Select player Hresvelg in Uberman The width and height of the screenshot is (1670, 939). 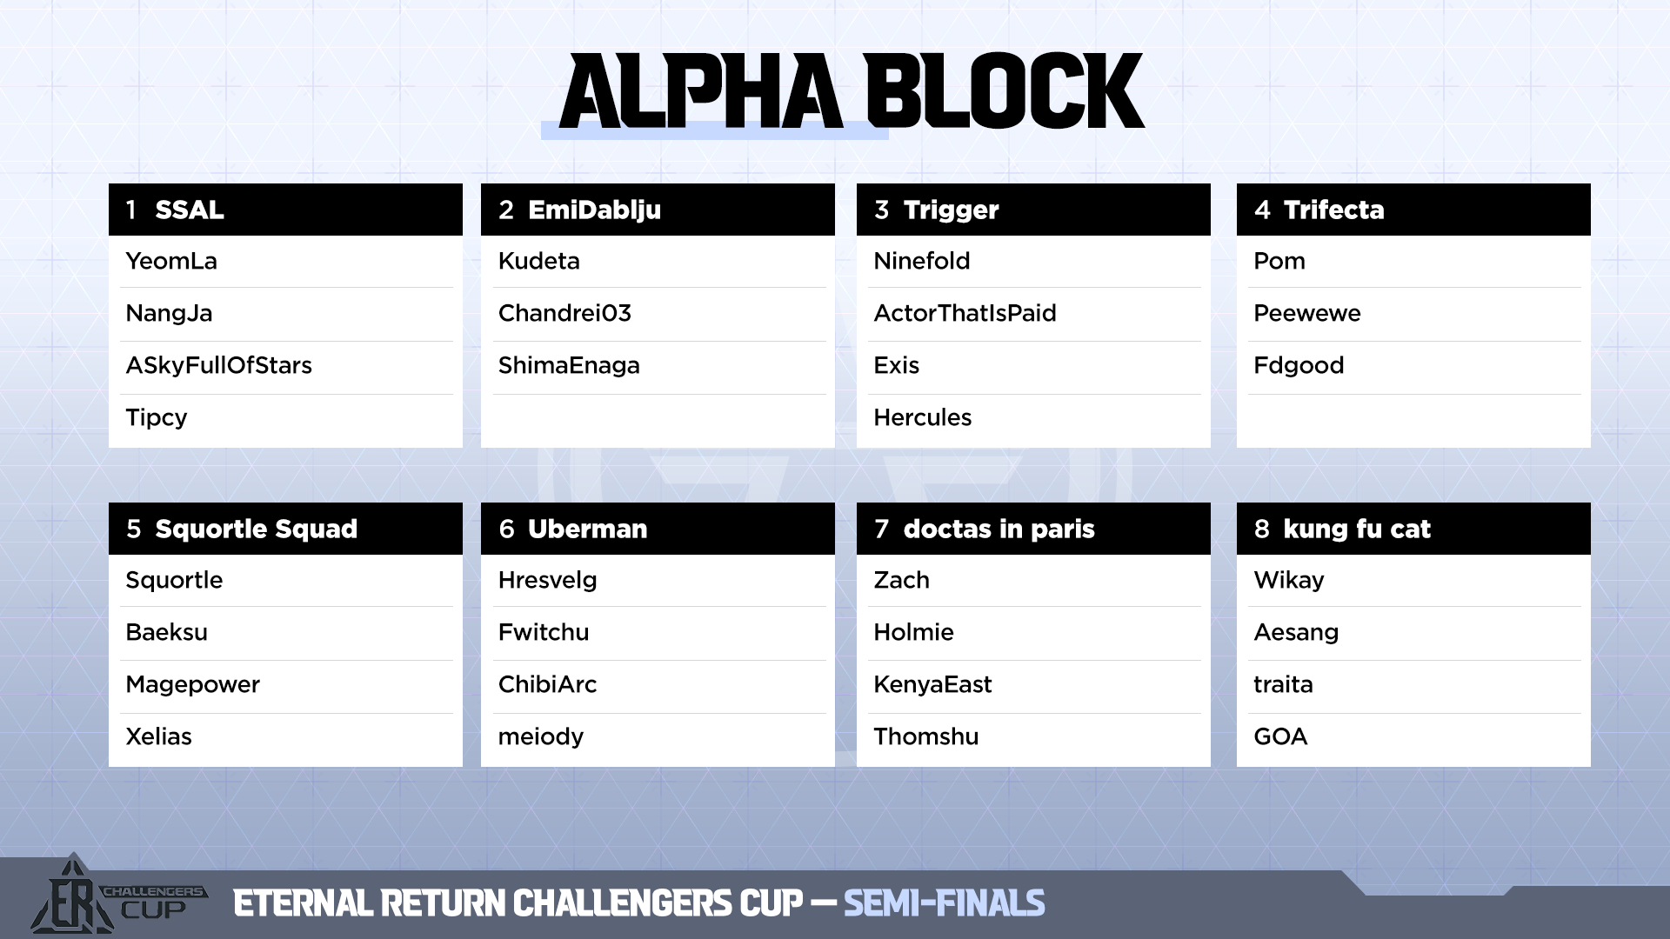547,580
